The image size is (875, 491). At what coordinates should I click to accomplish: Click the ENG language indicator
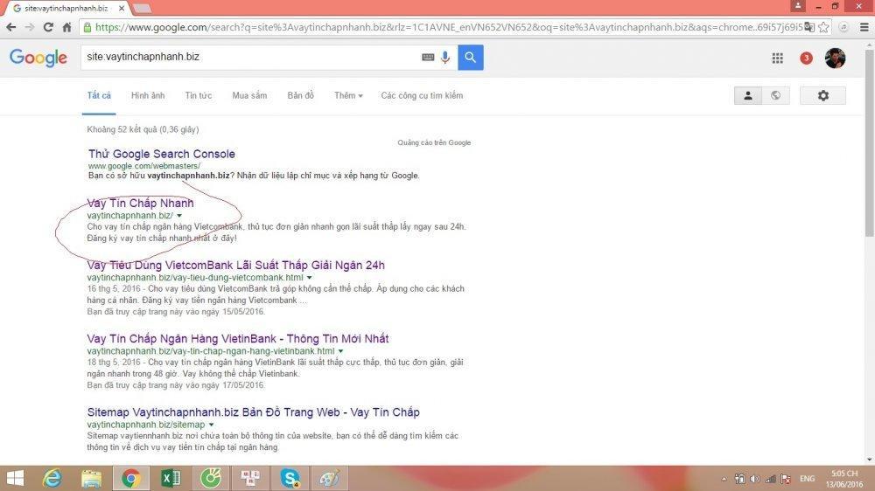807,479
